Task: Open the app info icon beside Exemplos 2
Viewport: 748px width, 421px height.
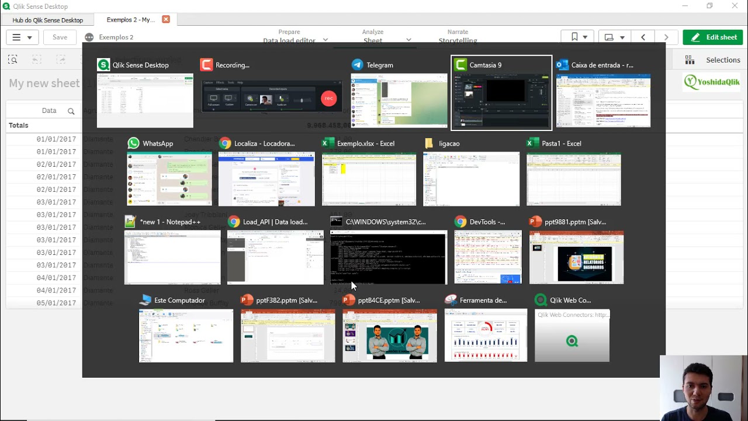Action: coord(89,37)
